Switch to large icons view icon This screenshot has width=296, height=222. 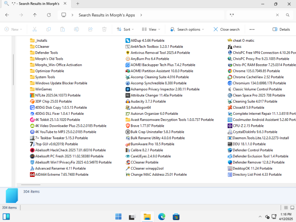(x=292, y=208)
